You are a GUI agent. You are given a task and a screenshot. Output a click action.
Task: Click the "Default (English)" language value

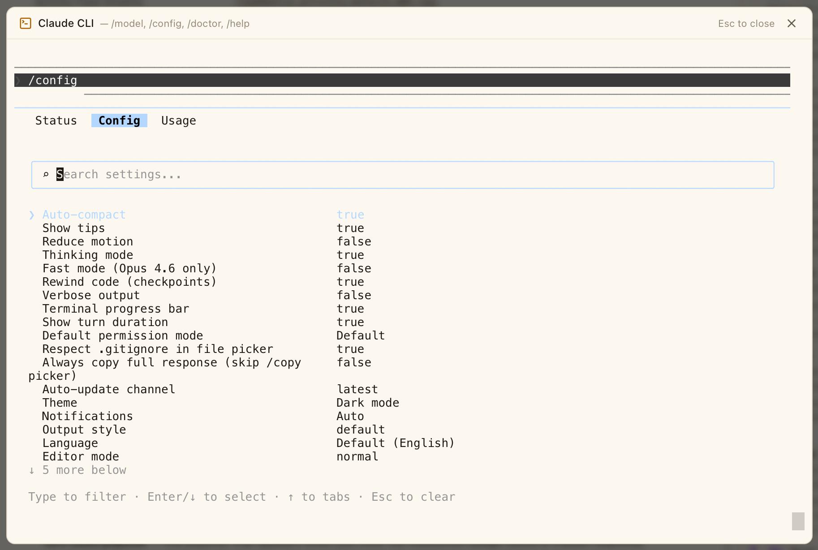click(396, 443)
